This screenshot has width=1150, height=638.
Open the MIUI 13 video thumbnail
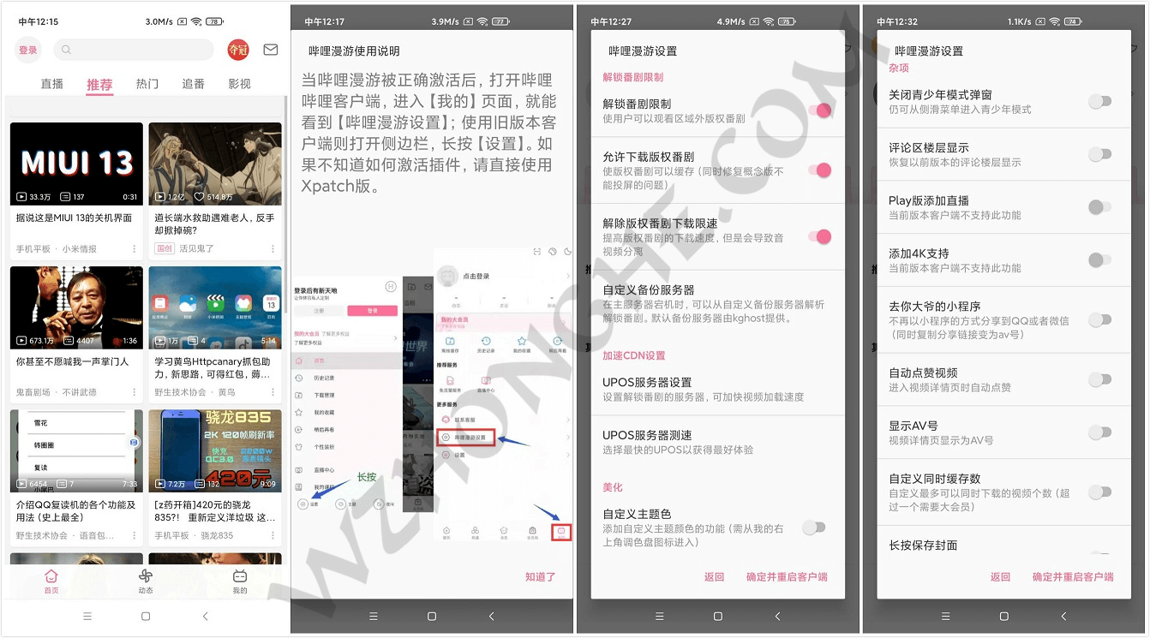point(76,164)
